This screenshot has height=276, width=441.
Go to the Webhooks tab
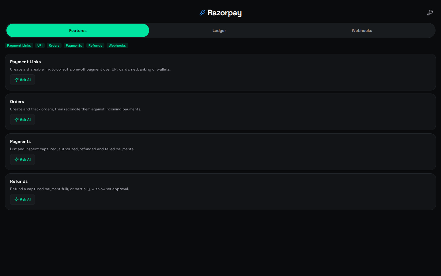[x=362, y=30]
